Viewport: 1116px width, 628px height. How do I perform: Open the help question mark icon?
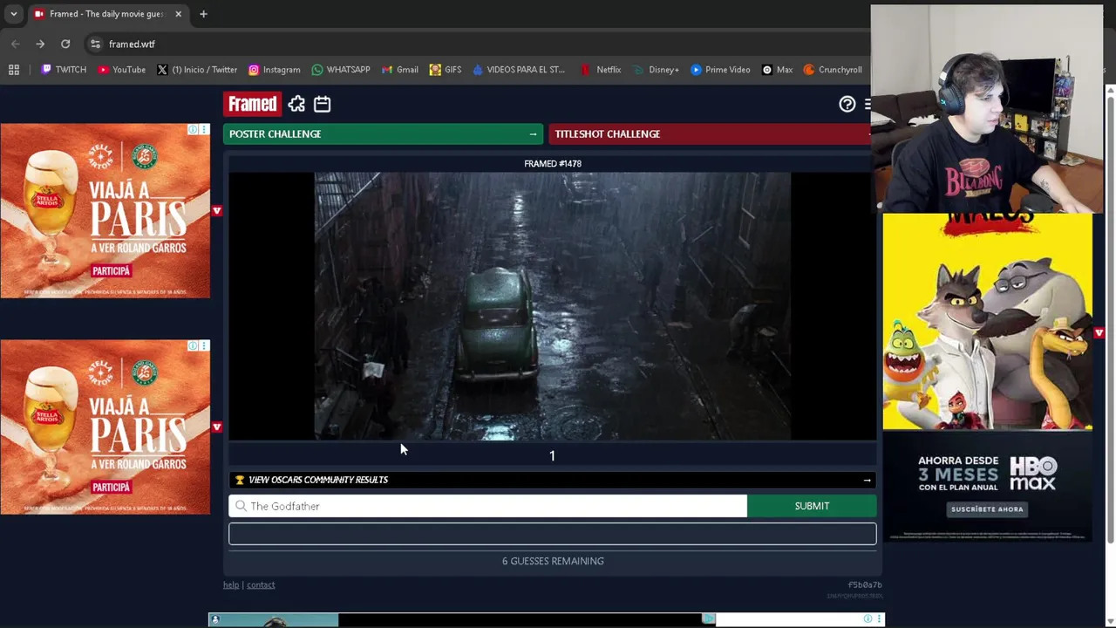click(847, 105)
